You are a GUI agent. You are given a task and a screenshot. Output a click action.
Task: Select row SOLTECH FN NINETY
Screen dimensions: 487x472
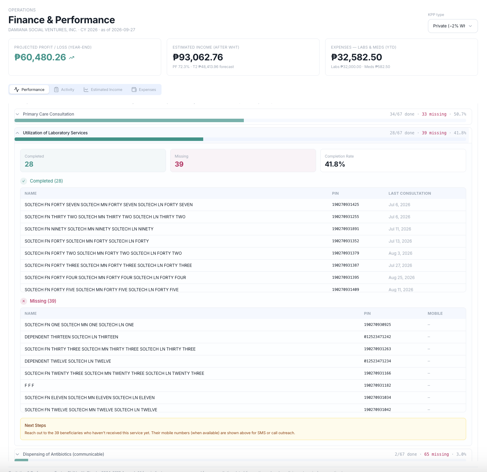point(243,229)
